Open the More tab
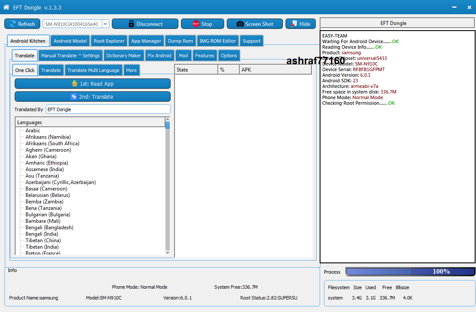 [131, 70]
